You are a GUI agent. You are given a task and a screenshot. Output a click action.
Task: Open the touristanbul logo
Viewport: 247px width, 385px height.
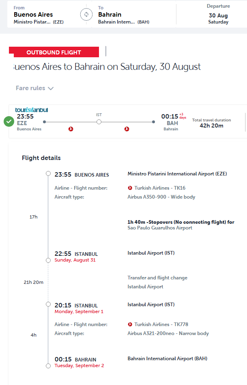31,110
